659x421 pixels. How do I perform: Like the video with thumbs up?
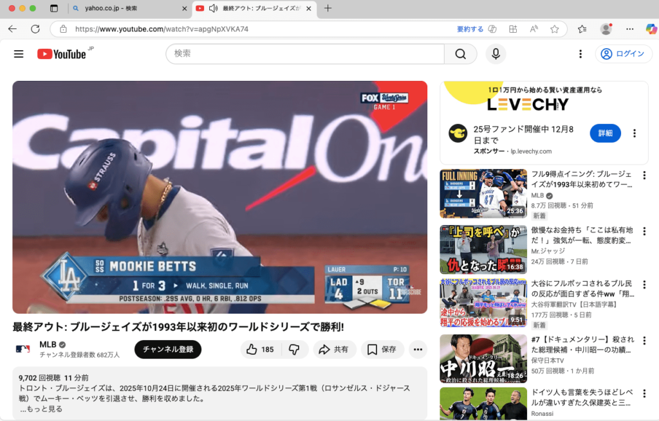point(260,349)
